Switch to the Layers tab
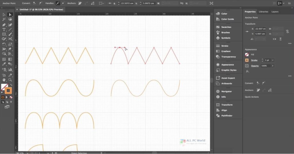294x154 pixels. tap(275, 12)
